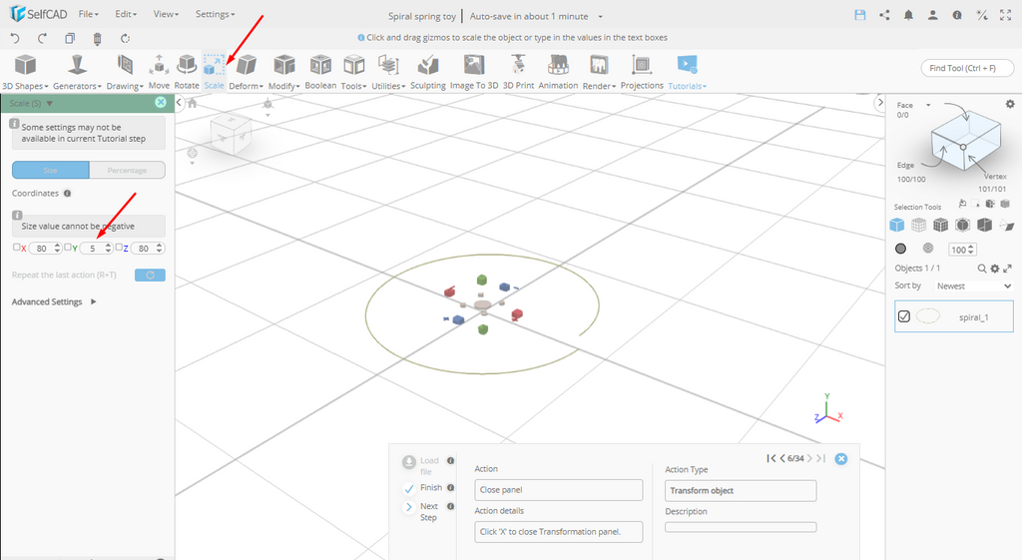The width and height of the screenshot is (1022, 560).
Task: Click the Undo arrow icon
Action: click(15, 39)
